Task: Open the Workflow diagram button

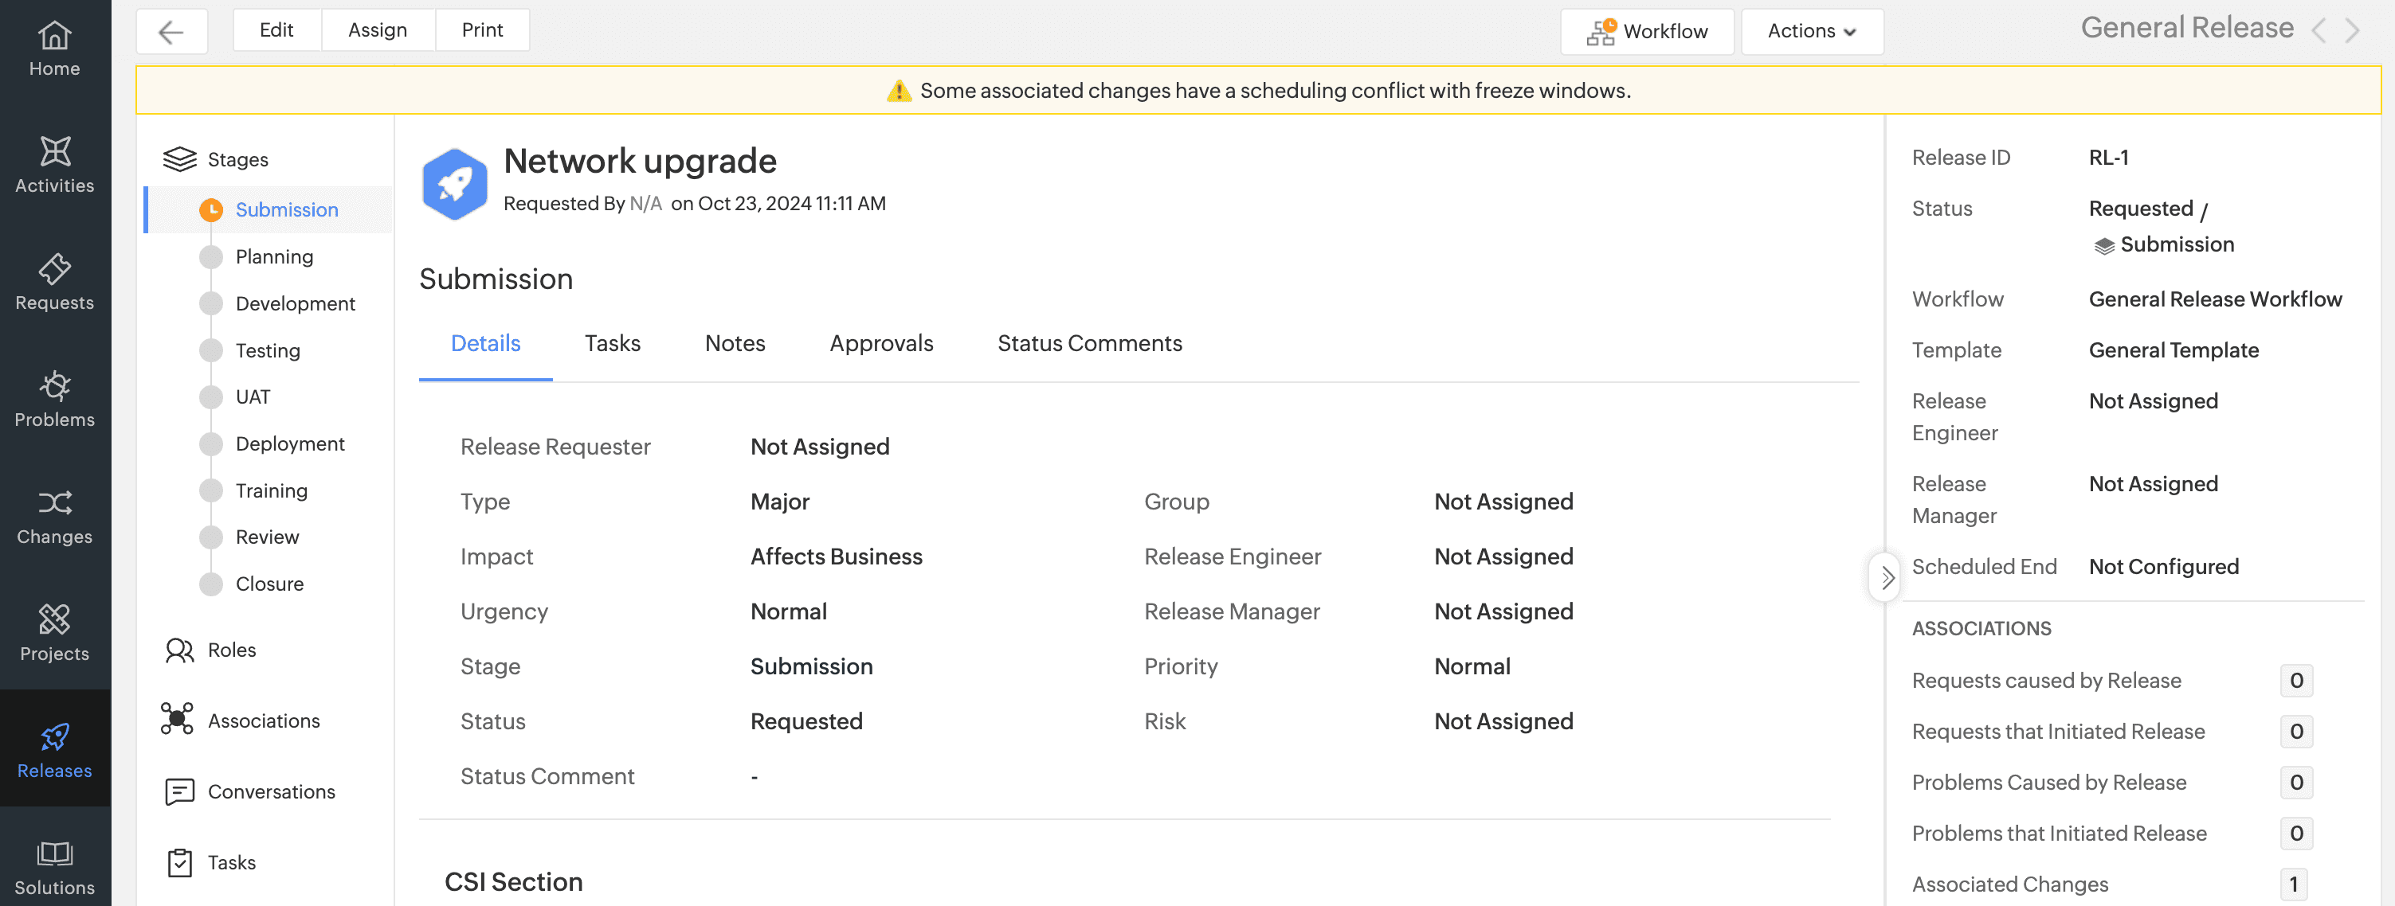Action: click(x=1647, y=32)
